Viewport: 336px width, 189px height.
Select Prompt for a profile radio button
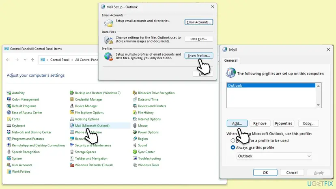tap(233, 141)
